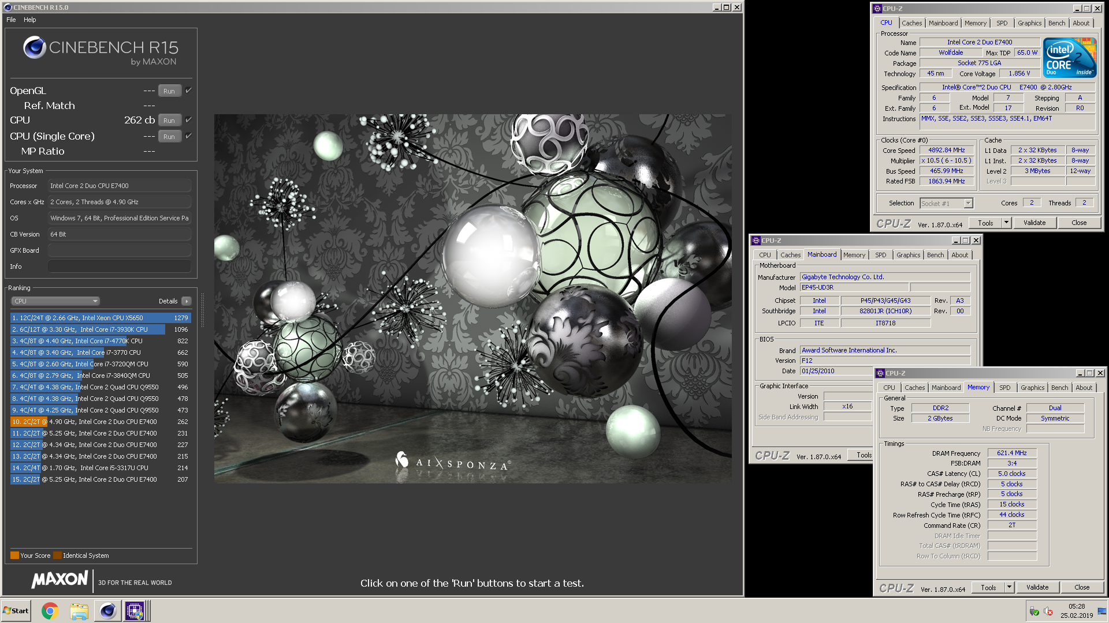The height and width of the screenshot is (623, 1109).
Task: Select ranking row 14 Core i5-3317U
Action: [101, 468]
